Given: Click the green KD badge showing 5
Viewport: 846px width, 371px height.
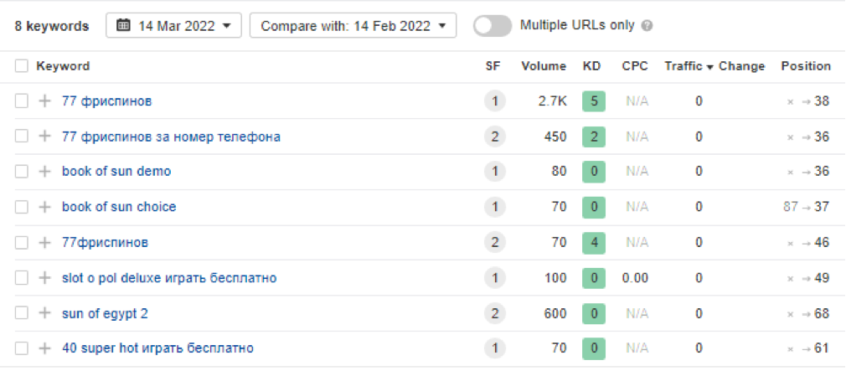Looking at the screenshot, I should 593,101.
